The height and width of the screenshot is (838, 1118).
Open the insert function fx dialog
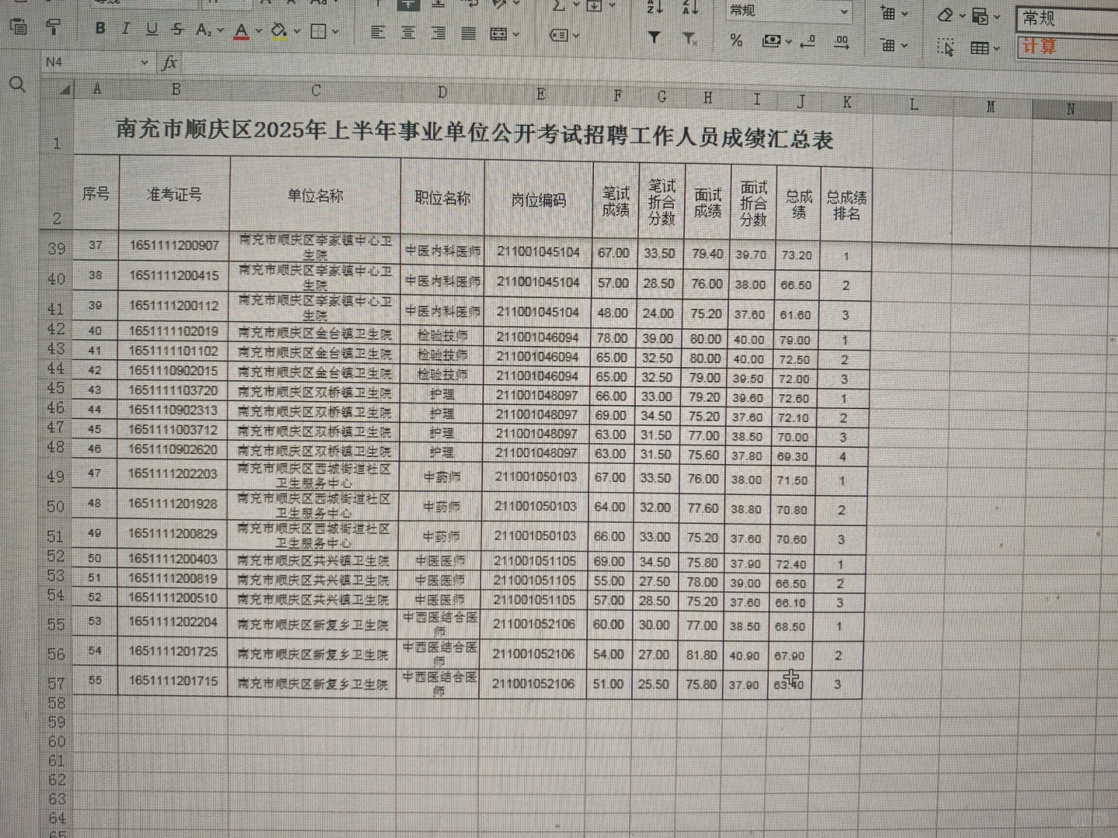pos(170,64)
